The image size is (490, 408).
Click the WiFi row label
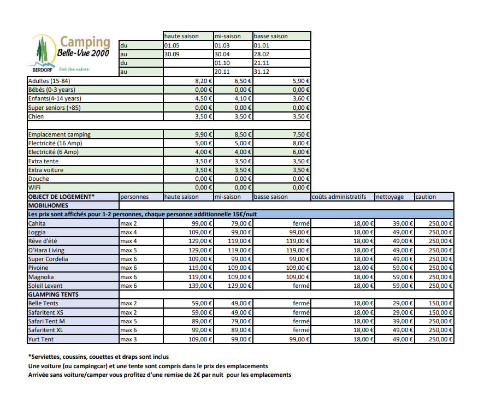click(x=34, y=187)
